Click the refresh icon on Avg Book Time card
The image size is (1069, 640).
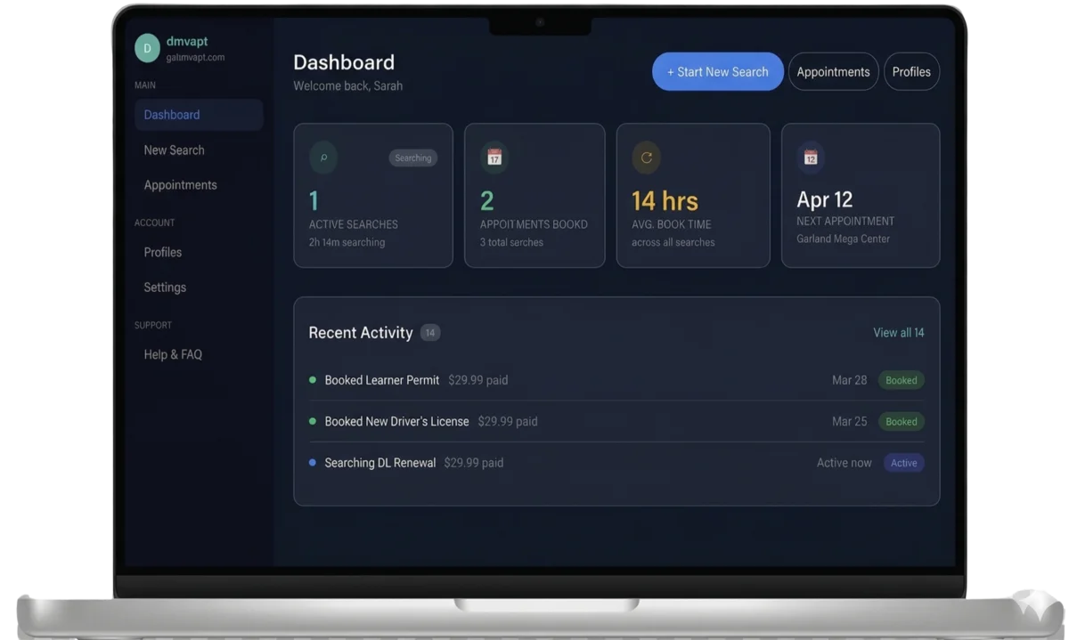[647, 158]
